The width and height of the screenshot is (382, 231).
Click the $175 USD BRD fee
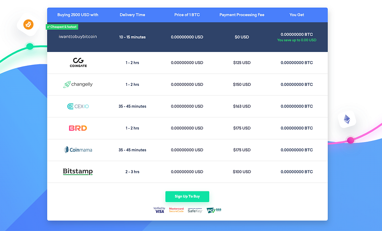[x=242, y=128]
